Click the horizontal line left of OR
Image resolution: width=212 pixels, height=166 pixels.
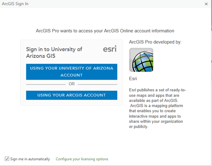46,84
